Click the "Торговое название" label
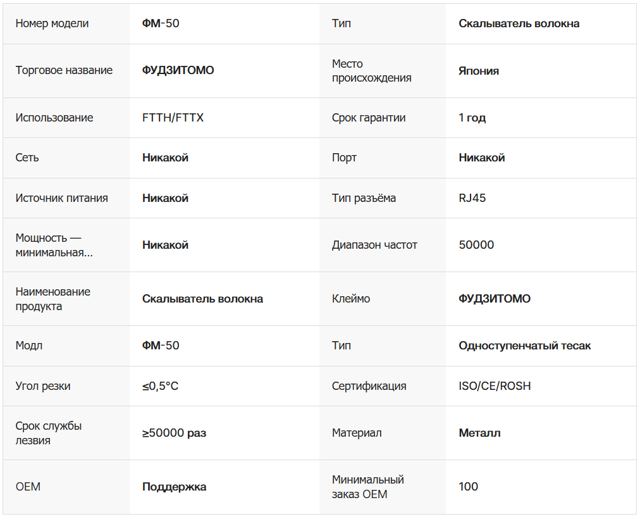 (x=64, y=70)
